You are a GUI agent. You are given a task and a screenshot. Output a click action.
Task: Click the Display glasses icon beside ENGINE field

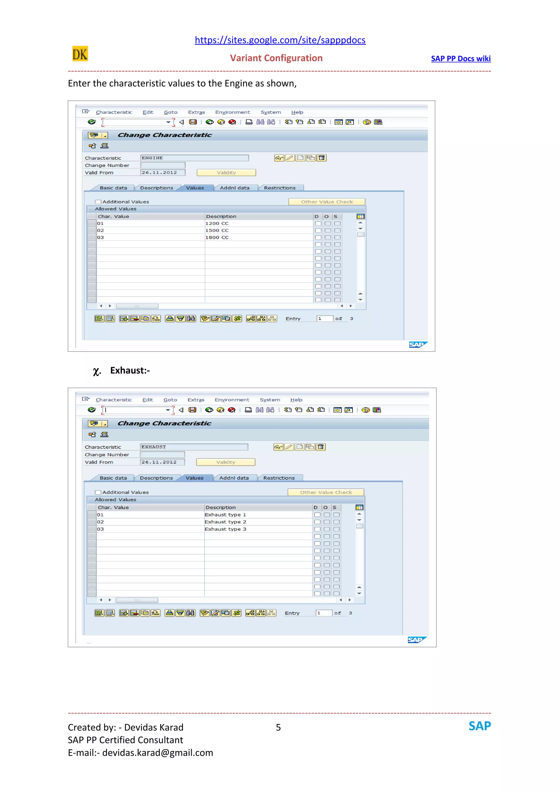point(279,158)
